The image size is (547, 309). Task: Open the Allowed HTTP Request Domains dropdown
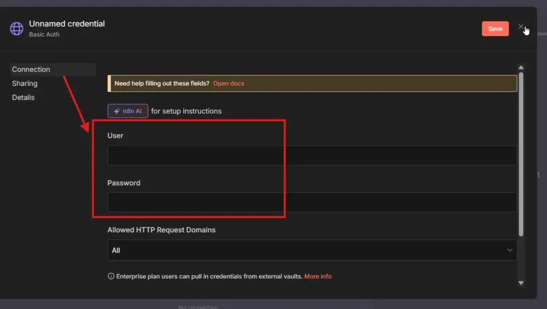tap(312, 250)
